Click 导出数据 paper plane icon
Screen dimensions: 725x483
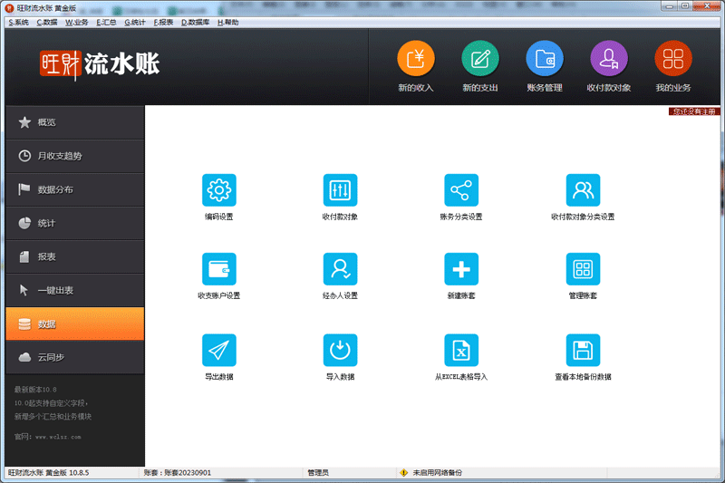218,350
